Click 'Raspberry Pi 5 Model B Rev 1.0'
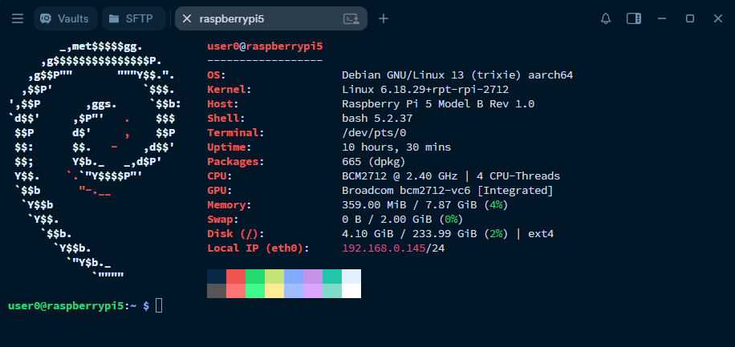The height and width of the screenshot is (347, 735). pyautogui.click(x=438, y=104)
